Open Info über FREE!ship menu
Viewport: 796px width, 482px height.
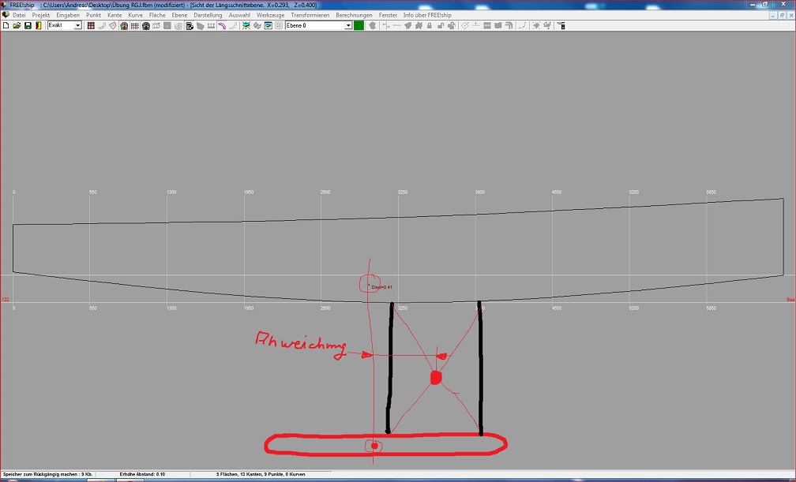[427, 15]
